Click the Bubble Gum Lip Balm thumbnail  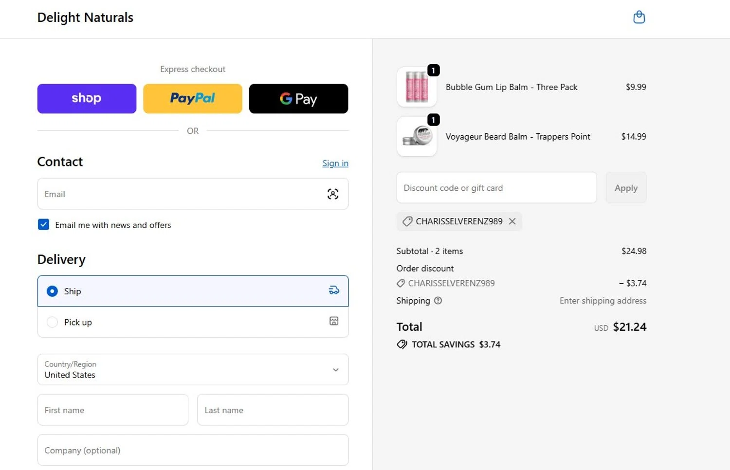417,88
